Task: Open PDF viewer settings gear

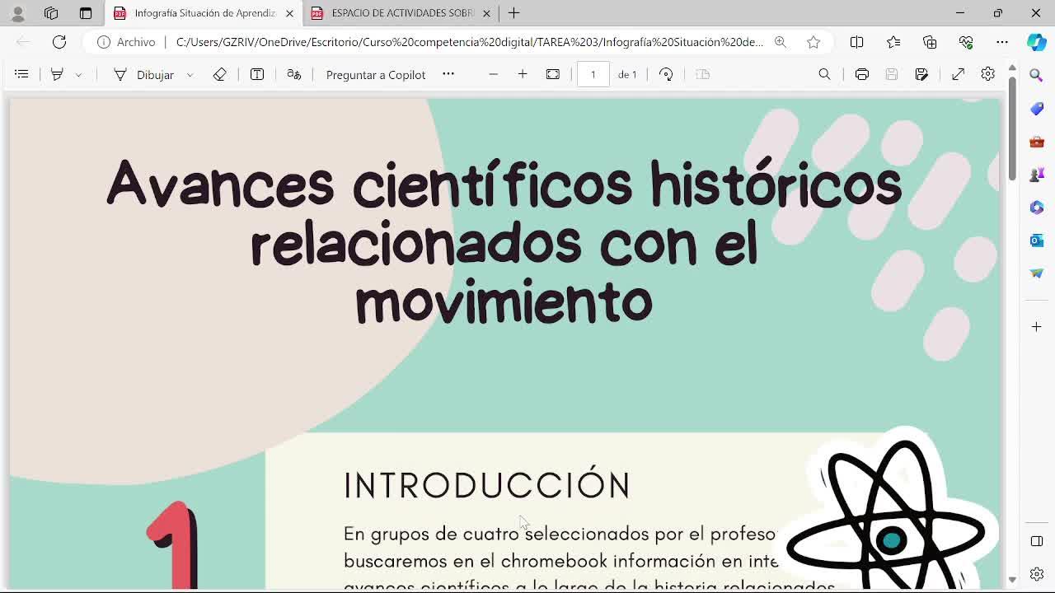Action: click(987, 74)
